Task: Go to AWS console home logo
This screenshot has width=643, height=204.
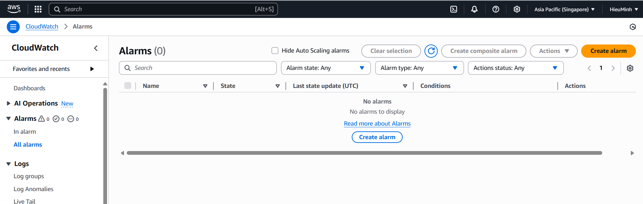Action: (x=14, y=9)
